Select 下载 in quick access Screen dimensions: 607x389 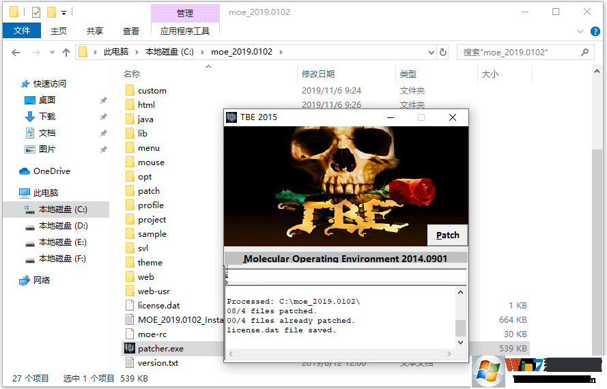coord(47,117)
